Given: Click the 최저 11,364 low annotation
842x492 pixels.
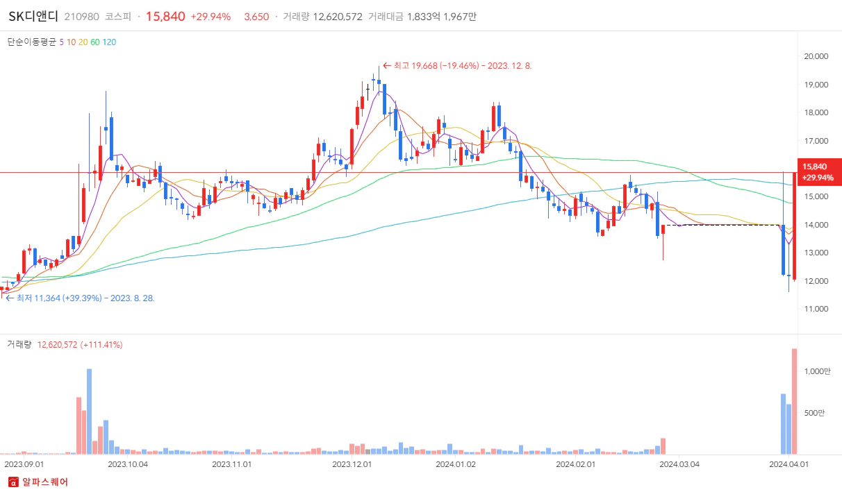Looking at the screenshot, I should [x=80, y=297].
